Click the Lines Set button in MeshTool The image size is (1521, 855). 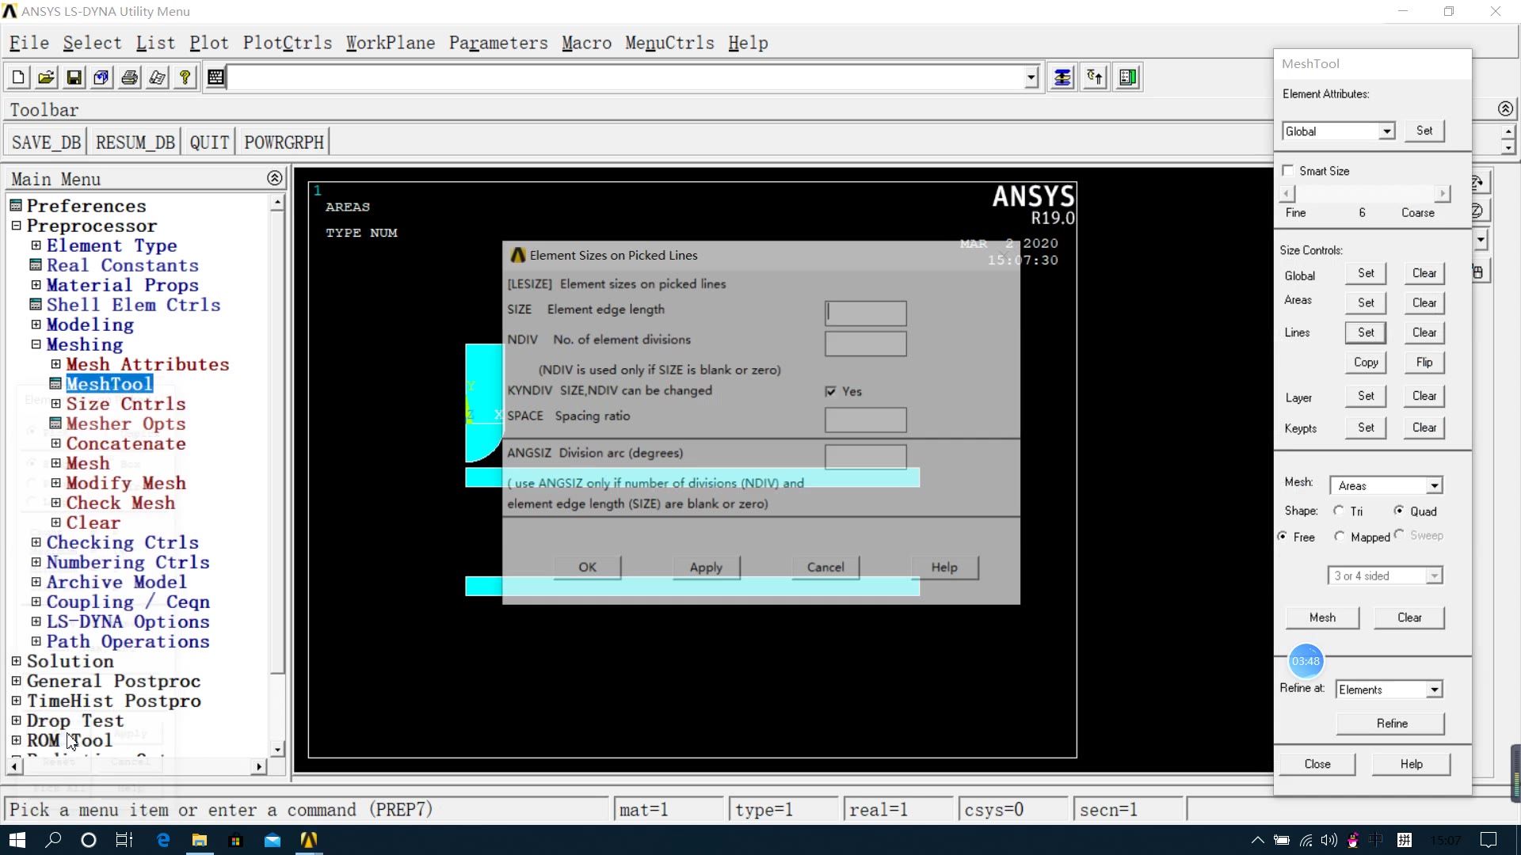1366,332
